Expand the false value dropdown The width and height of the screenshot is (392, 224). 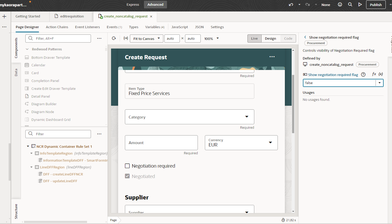coord(379,83)
